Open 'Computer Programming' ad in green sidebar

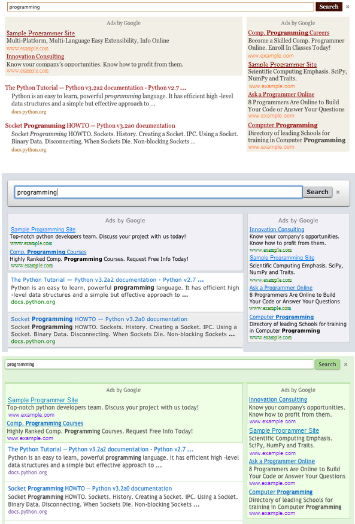pos(281,492)
